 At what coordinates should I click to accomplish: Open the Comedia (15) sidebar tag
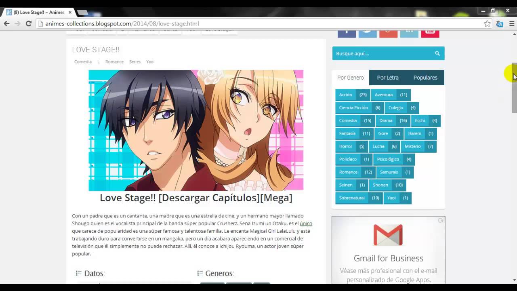tap(355, 120)
